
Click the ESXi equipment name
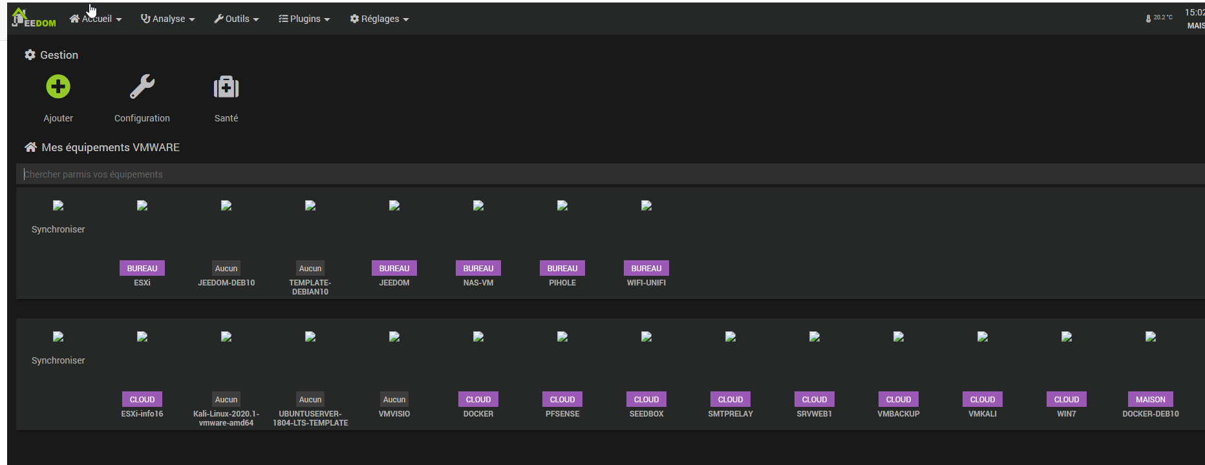(x=142, y=283)
